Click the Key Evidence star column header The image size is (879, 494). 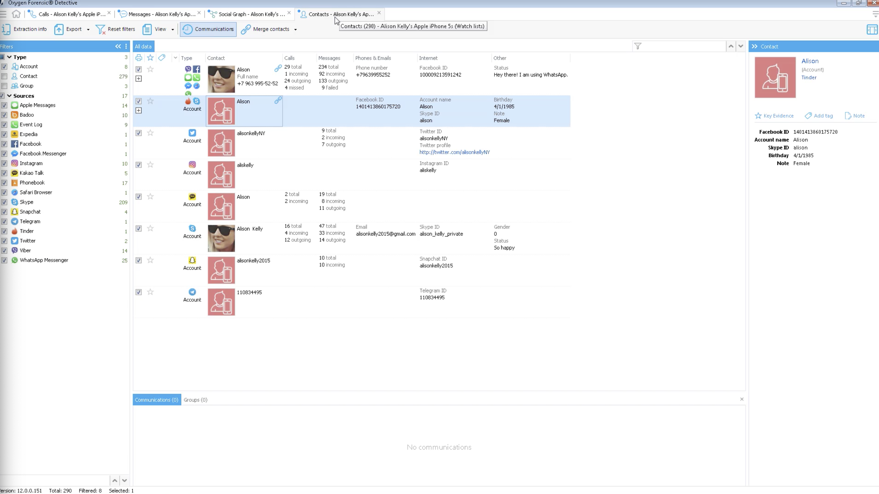(150, 58)
